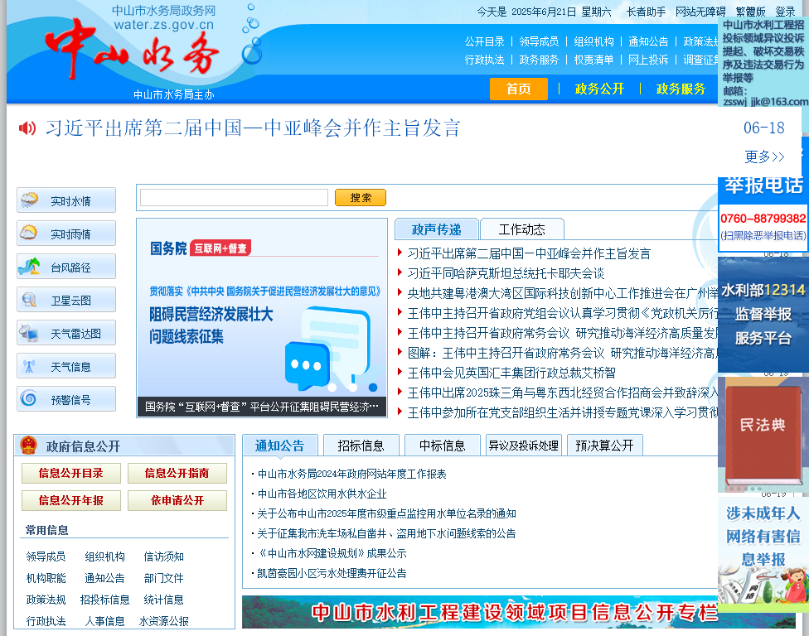Click the 实时水情 weather icon
The image size is (809, 636).
(x=29, y=200)
